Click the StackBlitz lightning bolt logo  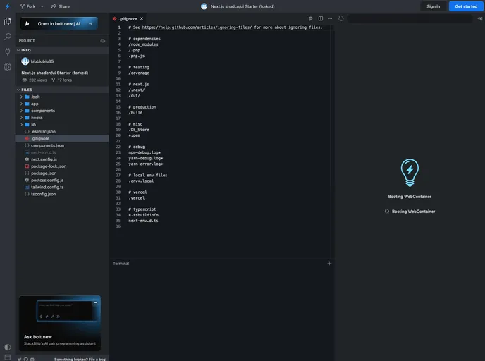[x=8, y=6]
